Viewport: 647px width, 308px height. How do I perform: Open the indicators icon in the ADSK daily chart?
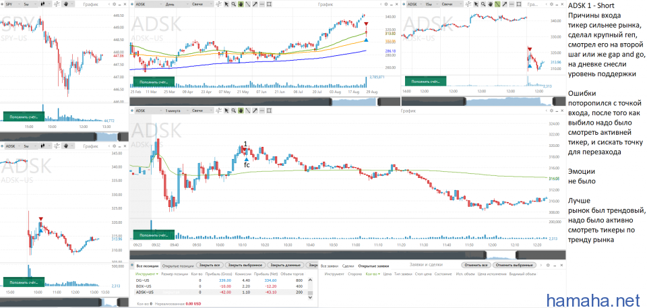218,4
